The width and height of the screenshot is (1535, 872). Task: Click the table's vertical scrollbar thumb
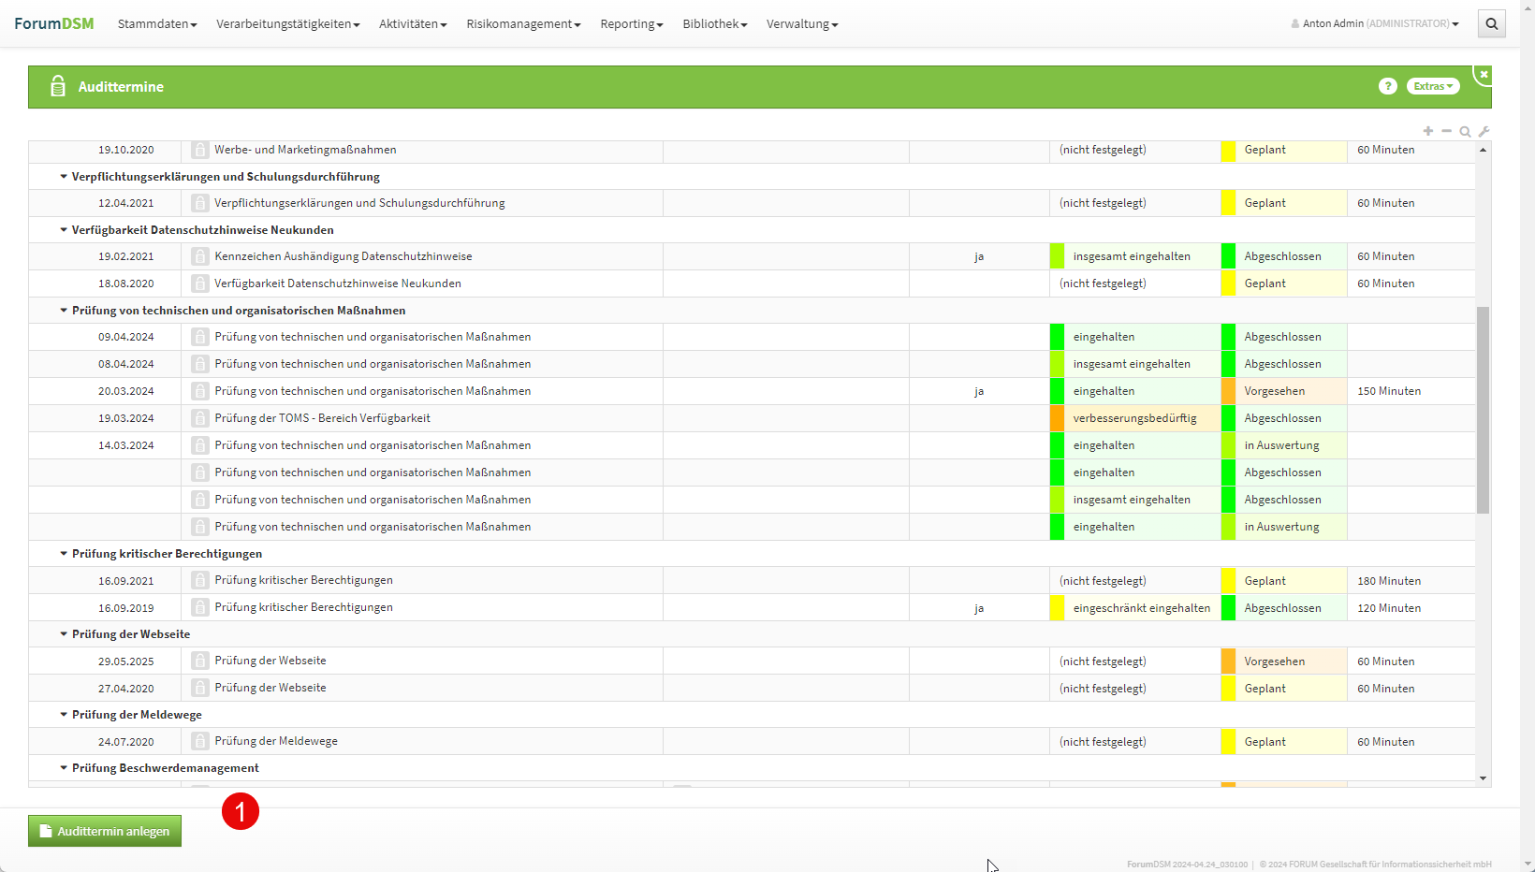(x=1483, y=410)
